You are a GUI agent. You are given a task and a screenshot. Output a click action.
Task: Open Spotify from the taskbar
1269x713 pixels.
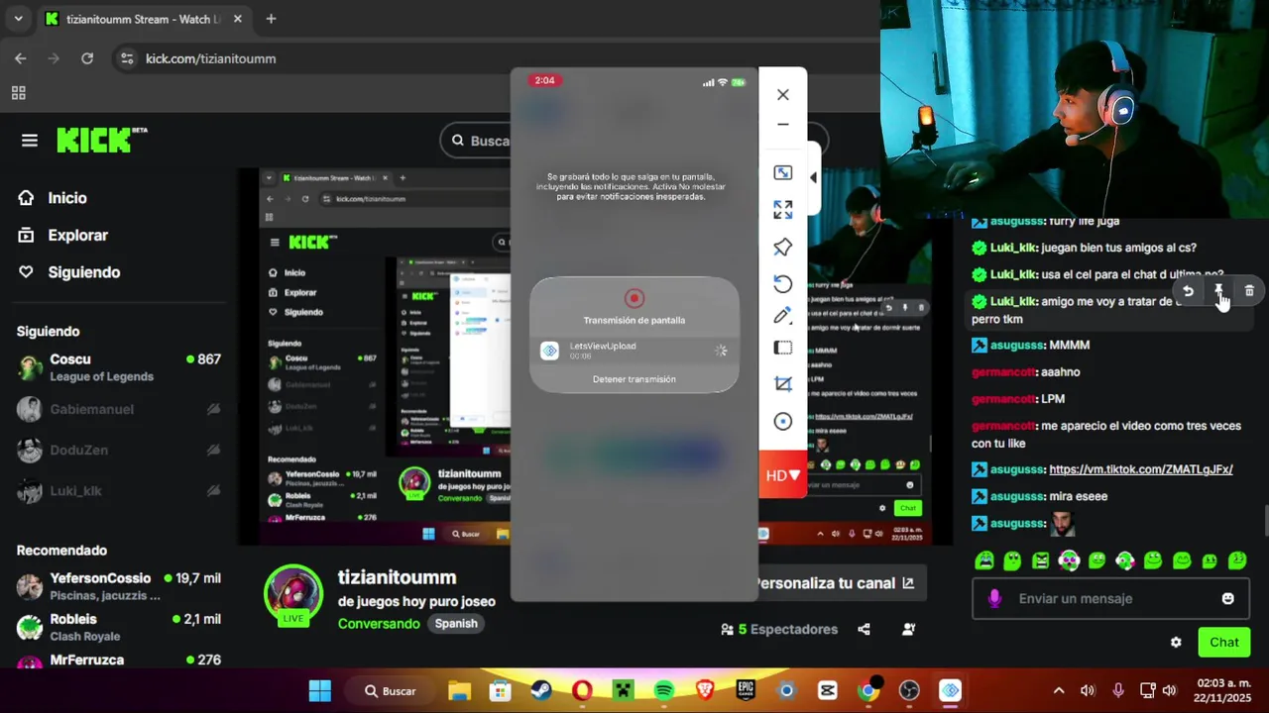(664, 690)
